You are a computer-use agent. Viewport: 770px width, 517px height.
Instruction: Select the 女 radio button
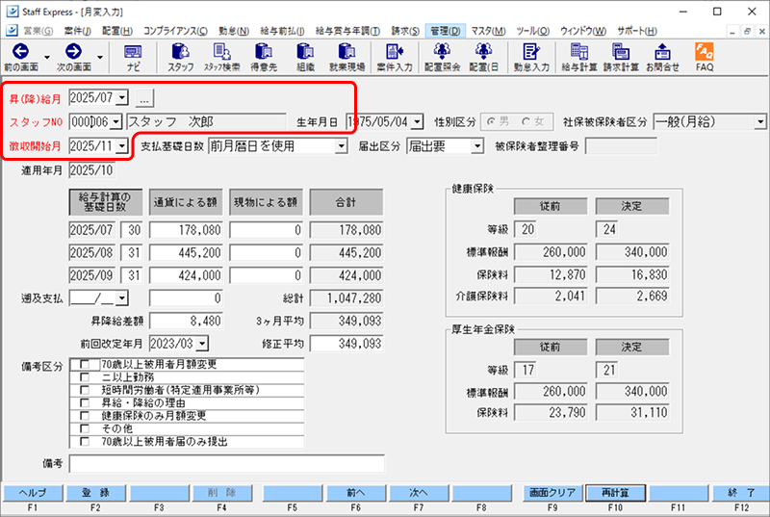pyautogui.click(x=526, y=121)
